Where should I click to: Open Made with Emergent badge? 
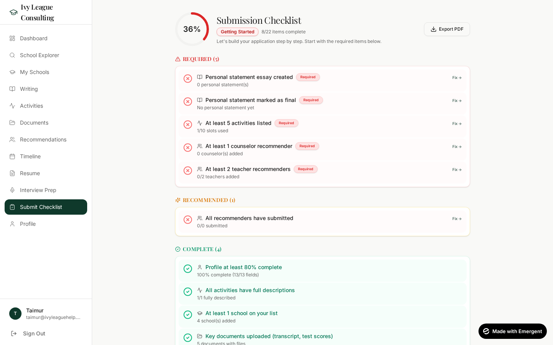click(513, 331)
